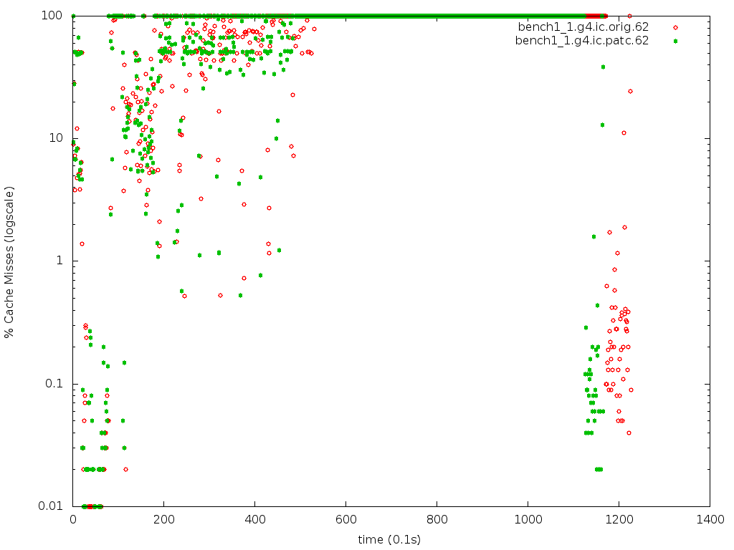Click black circle point near 24% at time 1225
This screenshot has width=734, height=550.
pyautogui.click(x=630, y=91)
